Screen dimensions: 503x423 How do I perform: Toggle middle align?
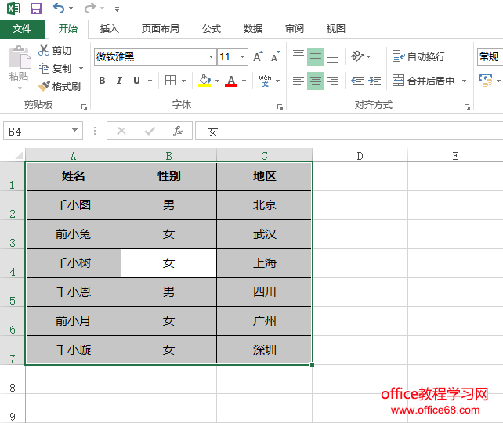[316, 56]
